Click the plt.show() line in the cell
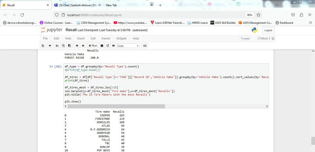 (73, 102)
